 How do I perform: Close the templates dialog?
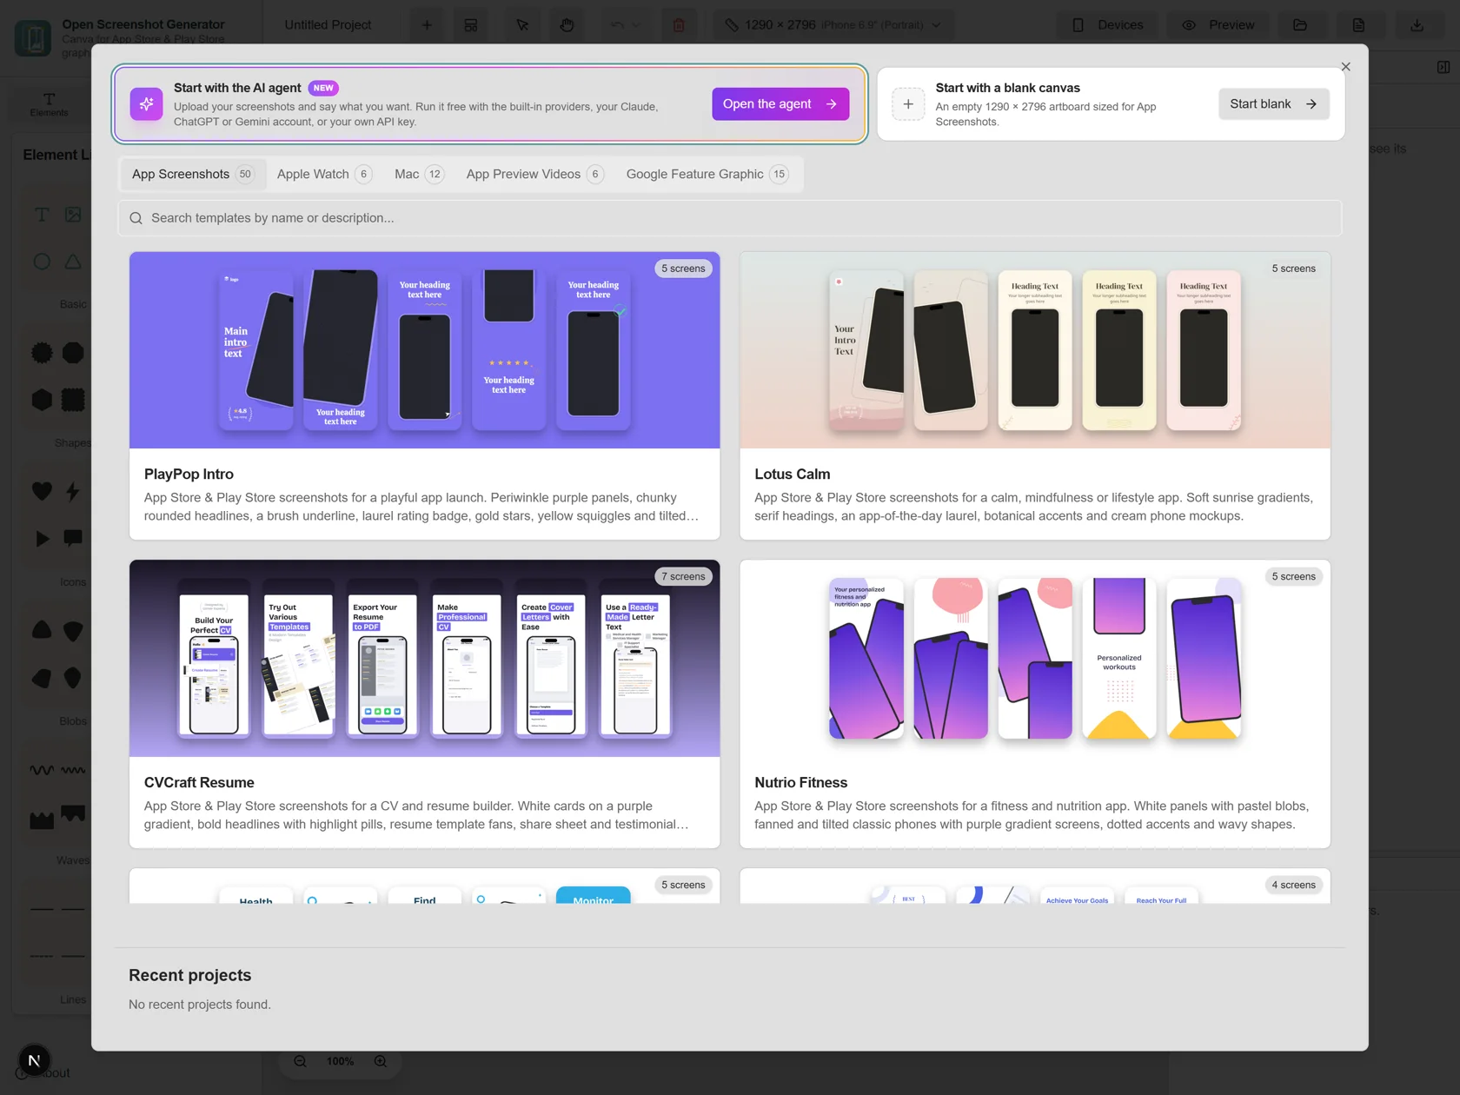pyautogui.click(x=1345, y=67)
